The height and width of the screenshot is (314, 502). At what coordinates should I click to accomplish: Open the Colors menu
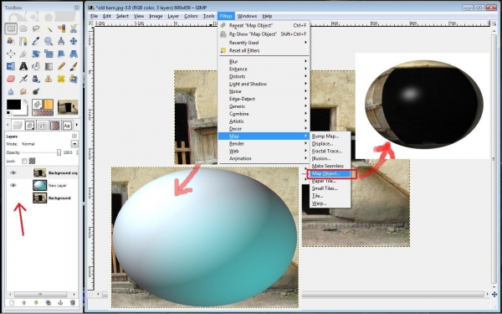(x=191, y=16)
